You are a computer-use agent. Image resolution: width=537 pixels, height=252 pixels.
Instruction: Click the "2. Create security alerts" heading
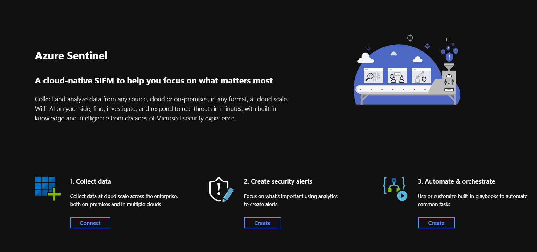(x=278, y=181)
